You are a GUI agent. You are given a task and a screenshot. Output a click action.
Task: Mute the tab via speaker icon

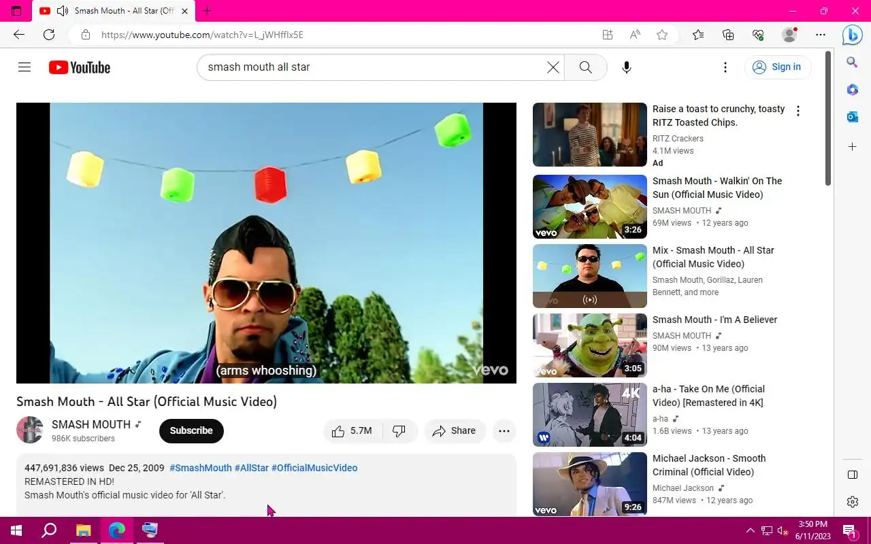63,11
